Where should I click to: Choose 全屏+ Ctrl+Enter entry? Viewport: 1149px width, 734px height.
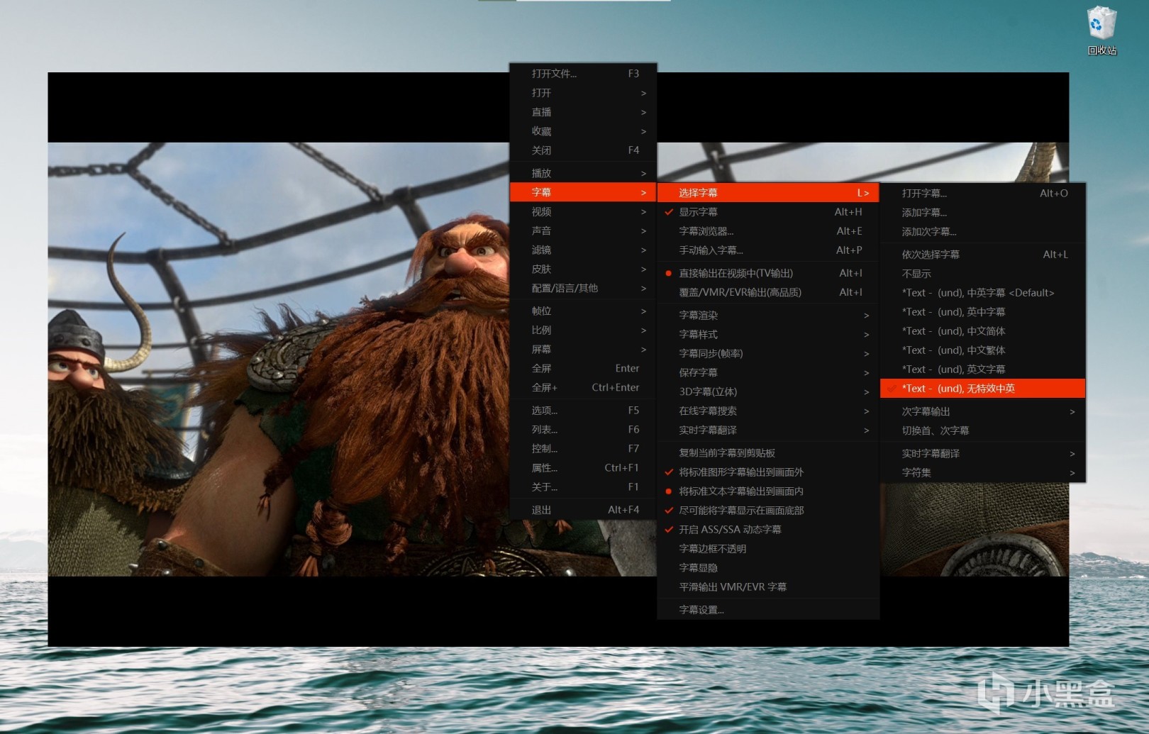[x=583, y=387]
